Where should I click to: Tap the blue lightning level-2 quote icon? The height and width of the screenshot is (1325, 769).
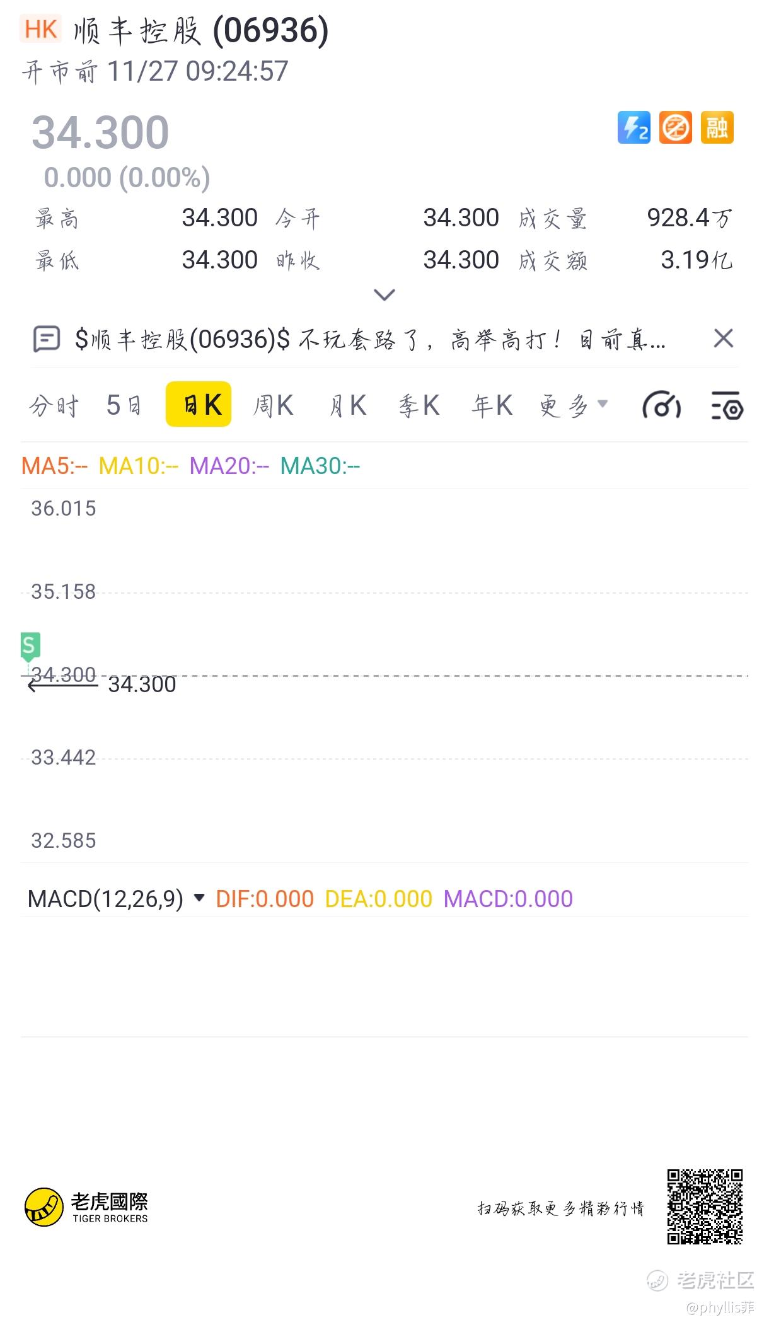click(633, 128)
